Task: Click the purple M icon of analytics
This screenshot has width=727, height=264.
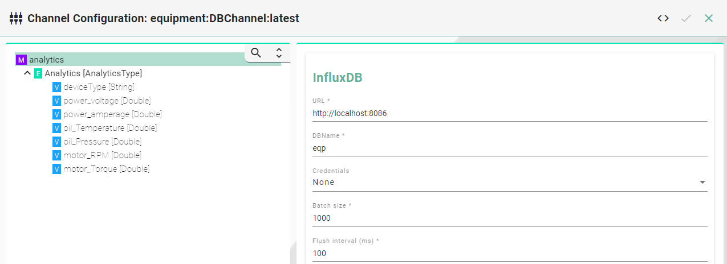Action: click(x=22, y=60)
